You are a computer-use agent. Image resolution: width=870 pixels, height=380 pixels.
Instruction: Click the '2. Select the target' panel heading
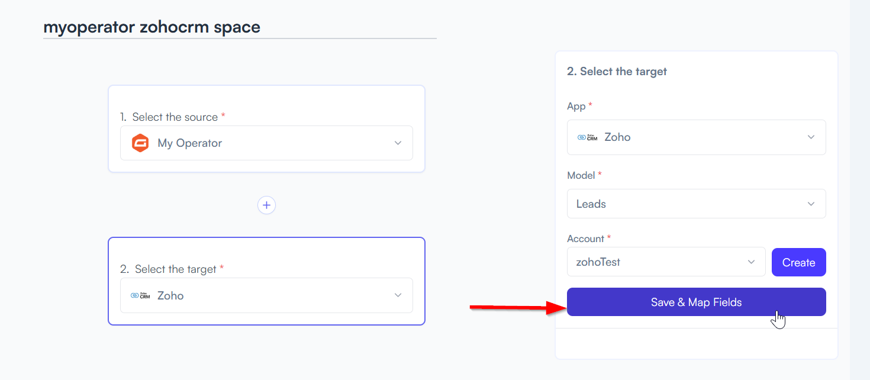click(x=617, y=72)
